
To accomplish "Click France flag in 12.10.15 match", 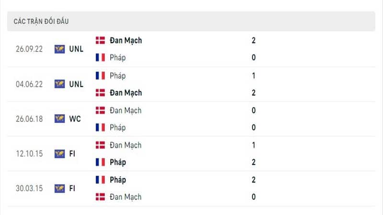I will 100,162.
